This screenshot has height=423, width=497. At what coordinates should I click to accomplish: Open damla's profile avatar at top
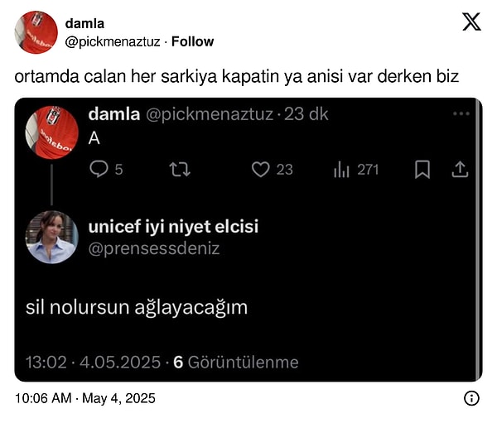[x=36, y=32]
